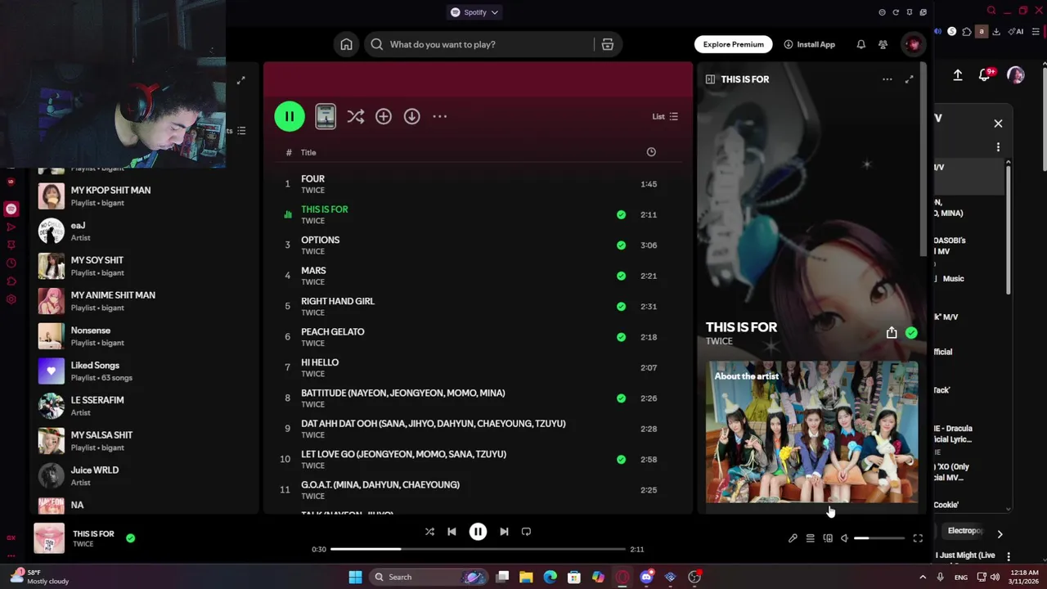Sort by duration clock header
The image size is (1047, 589).
click(x=651, y=152)
